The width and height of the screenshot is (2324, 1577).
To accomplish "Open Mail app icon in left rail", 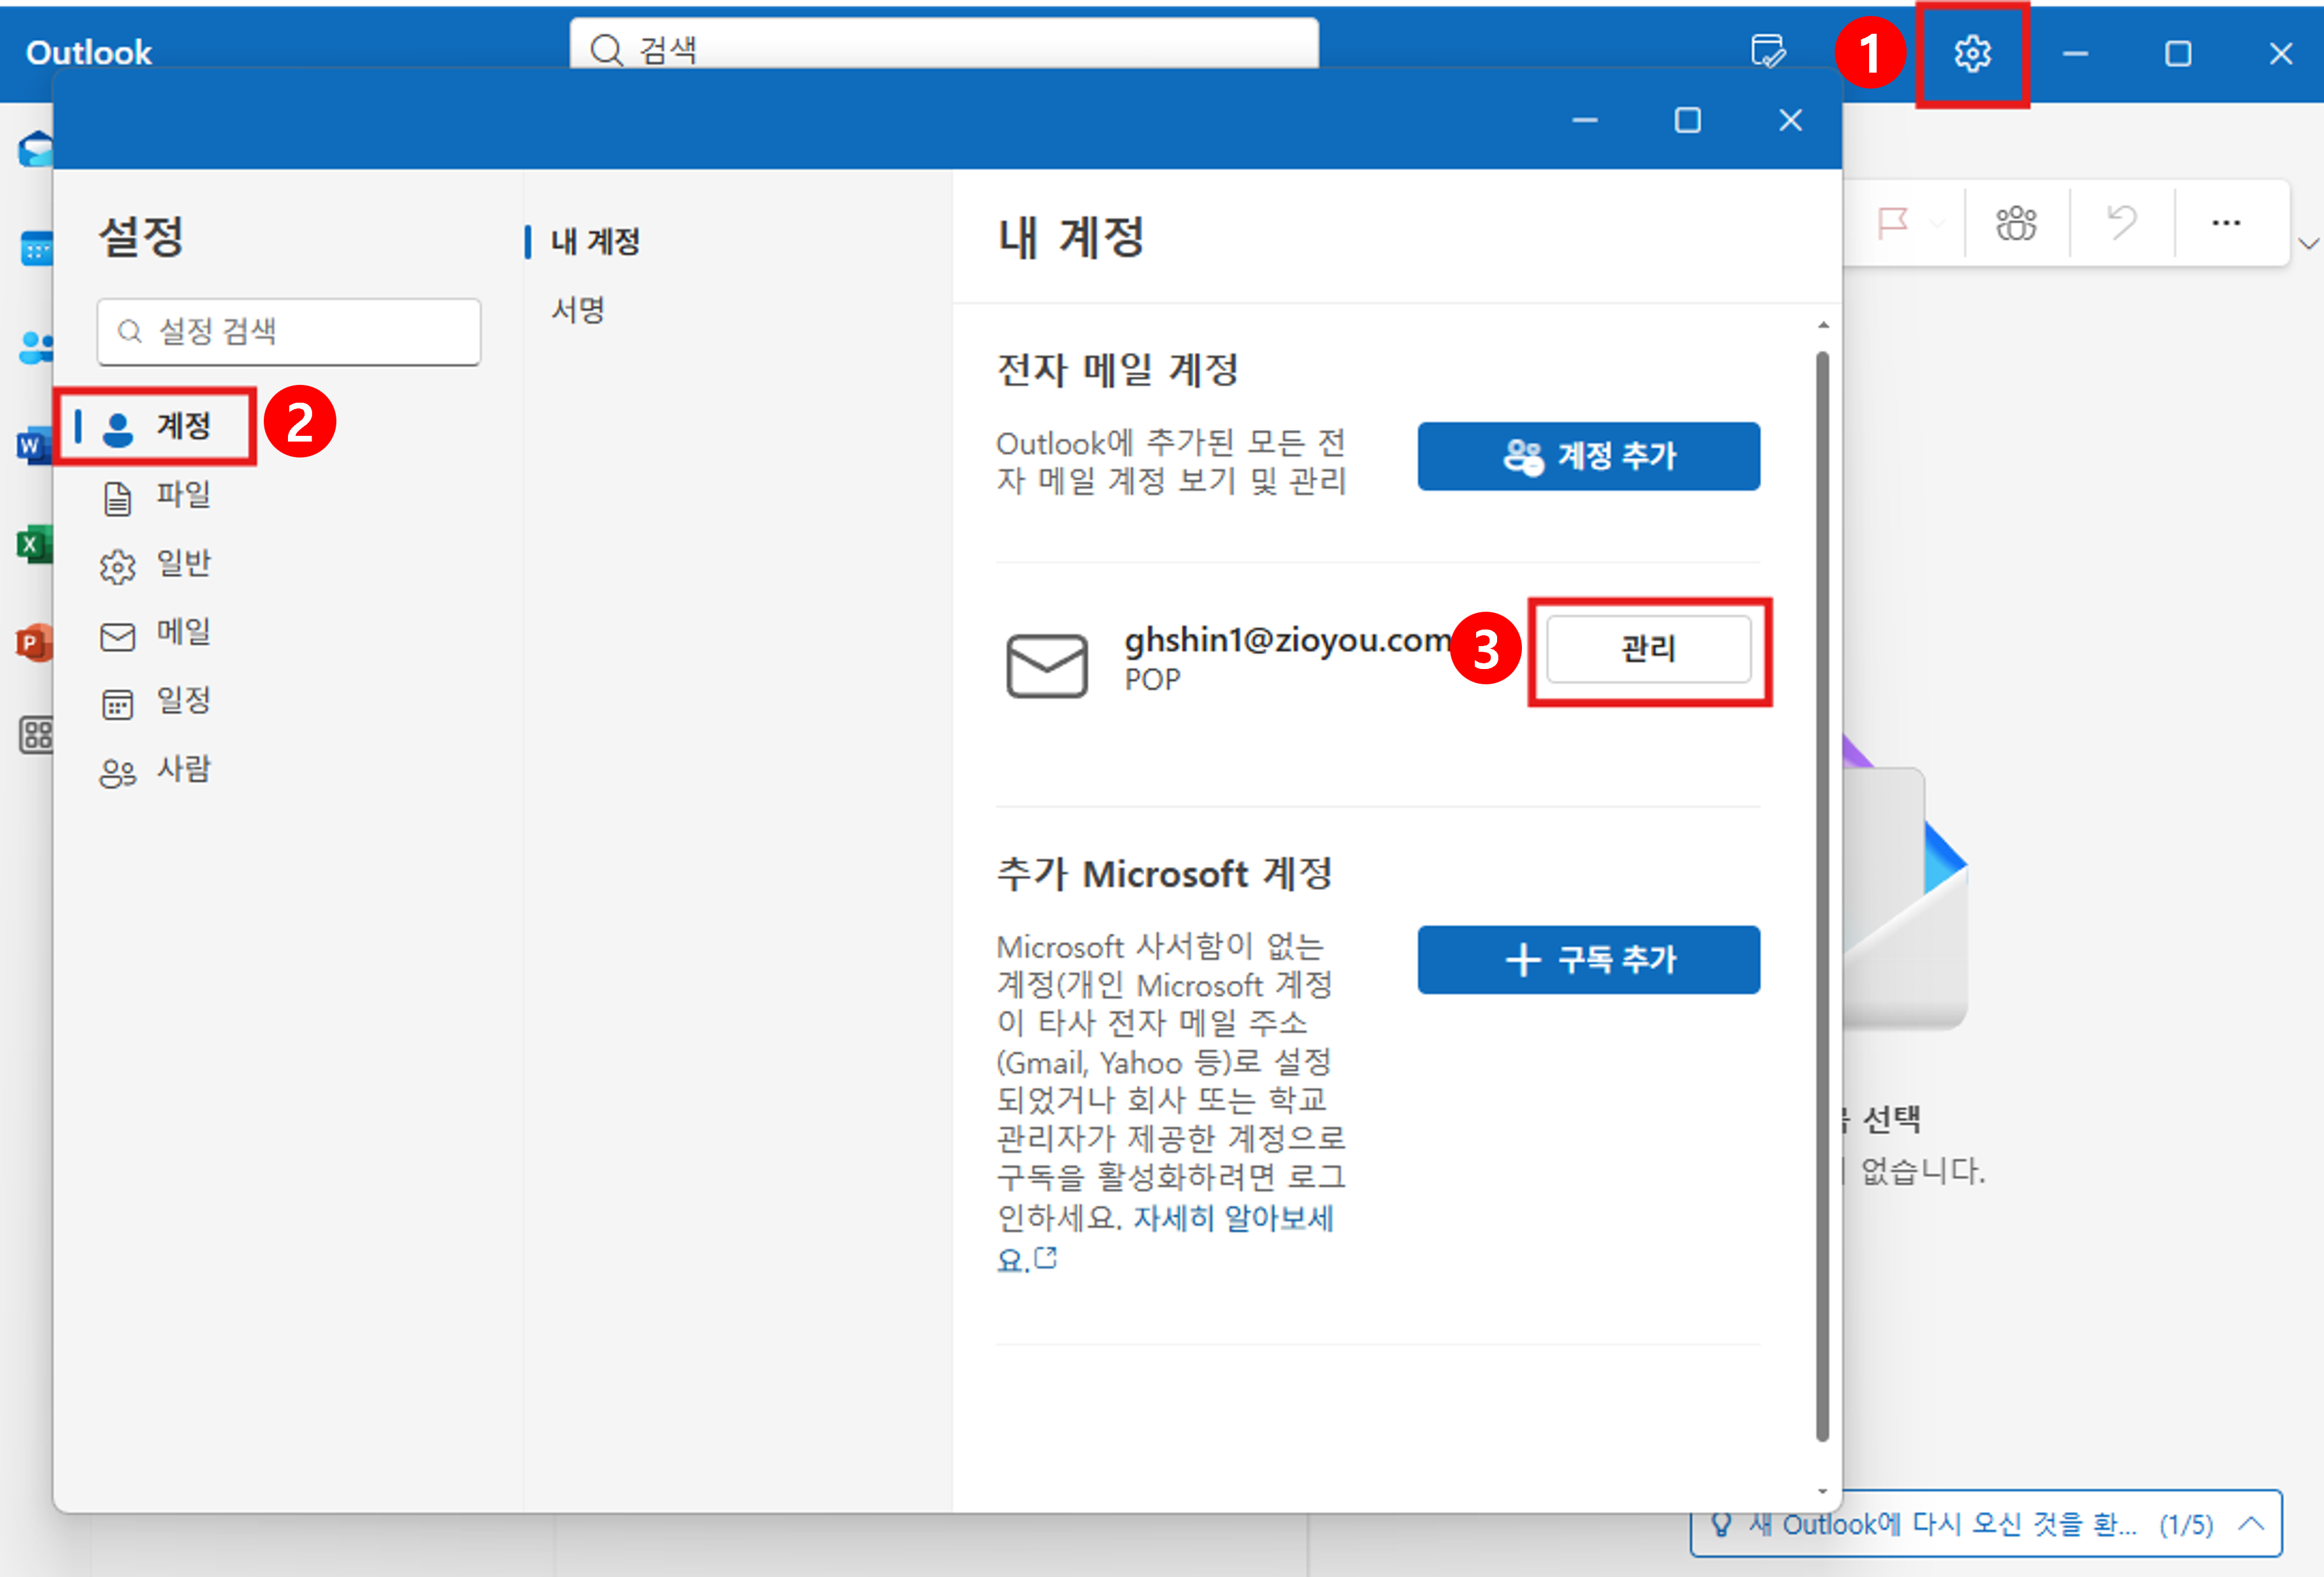I will 36,150.
